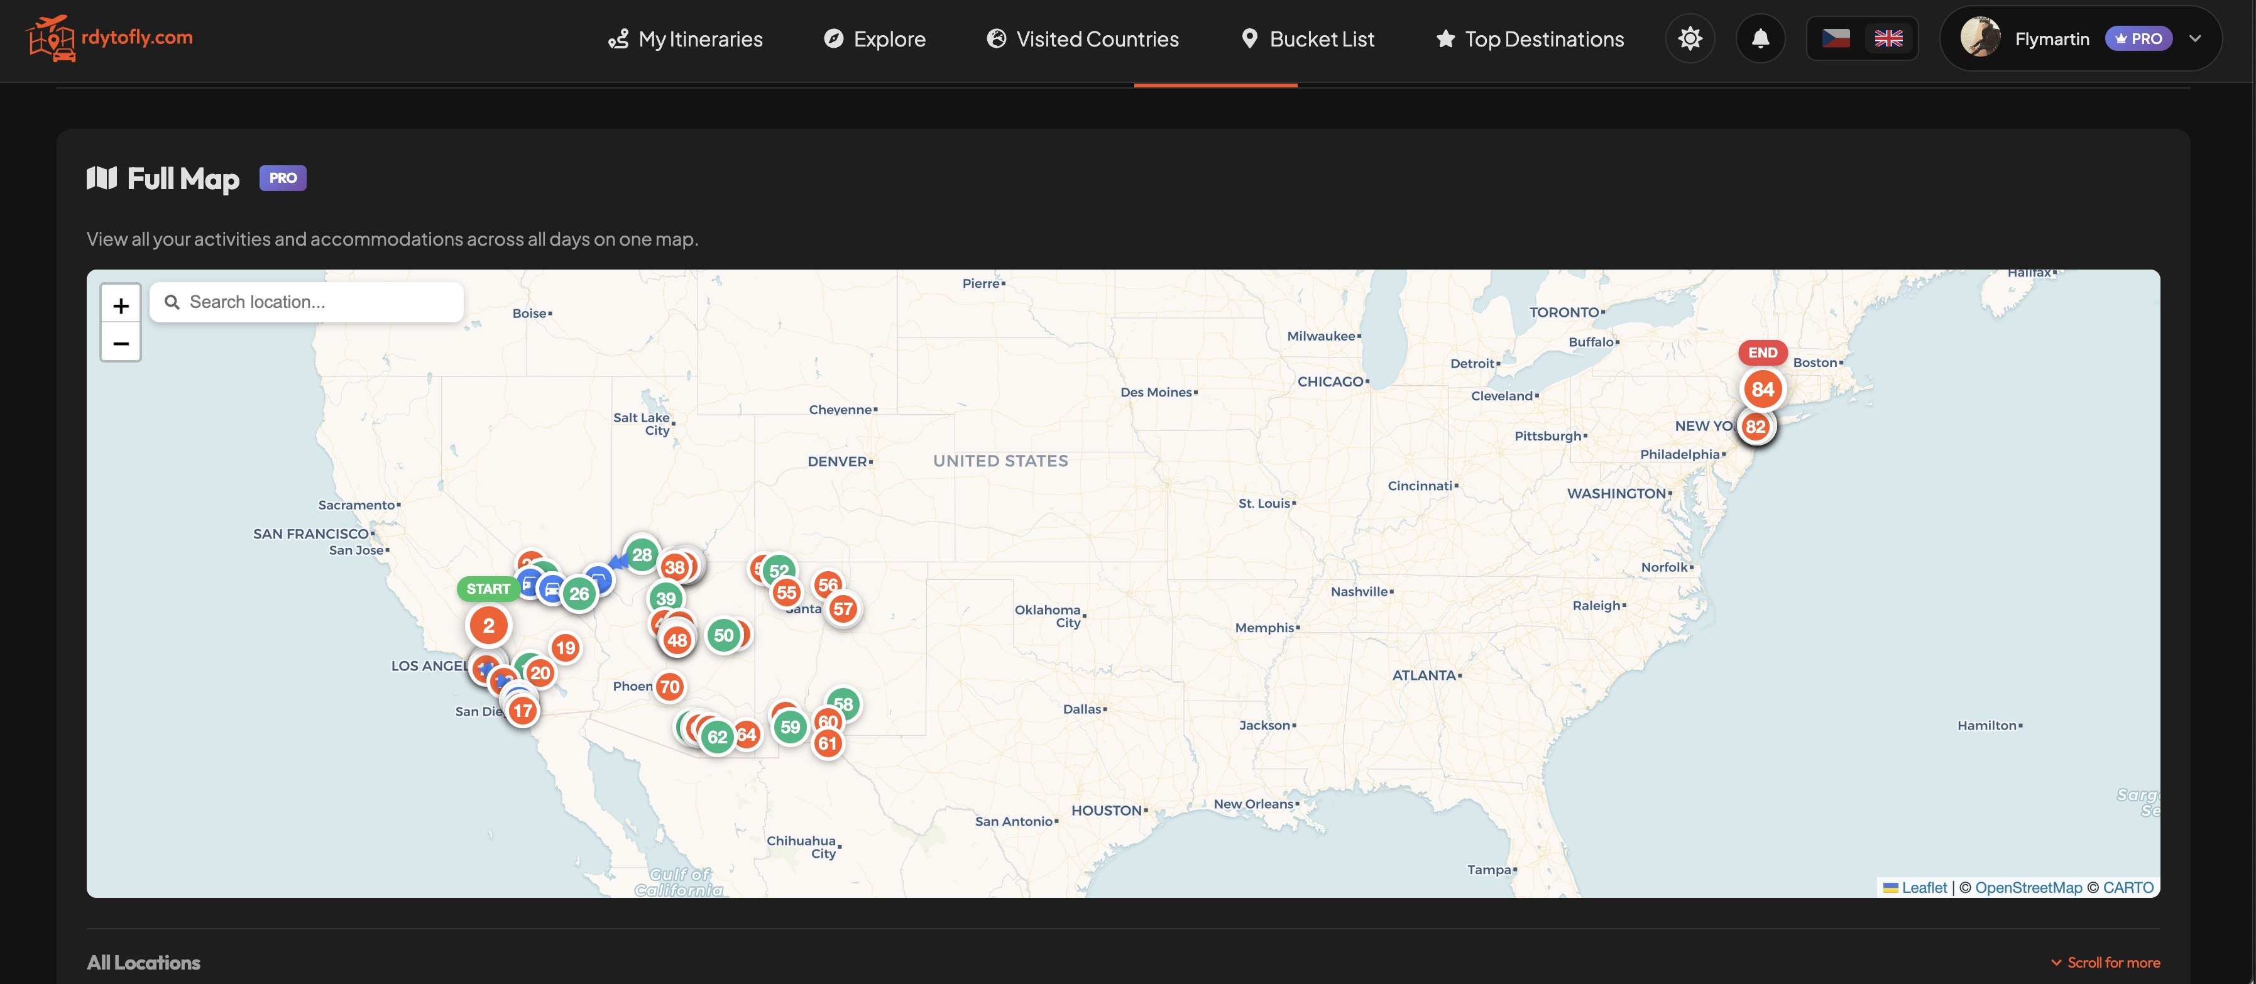Click the Bucket List pin icon
This screenshot has height=984, width=2256.
[x=1250, y=38]
